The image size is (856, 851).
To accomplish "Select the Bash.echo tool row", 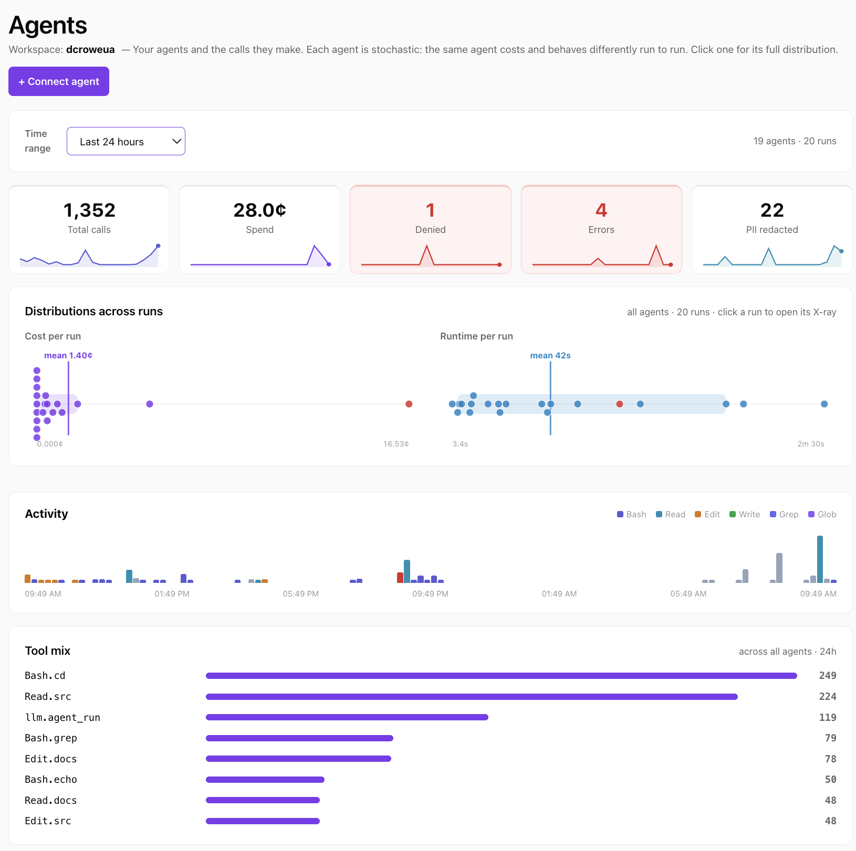I will coord(431,780).
